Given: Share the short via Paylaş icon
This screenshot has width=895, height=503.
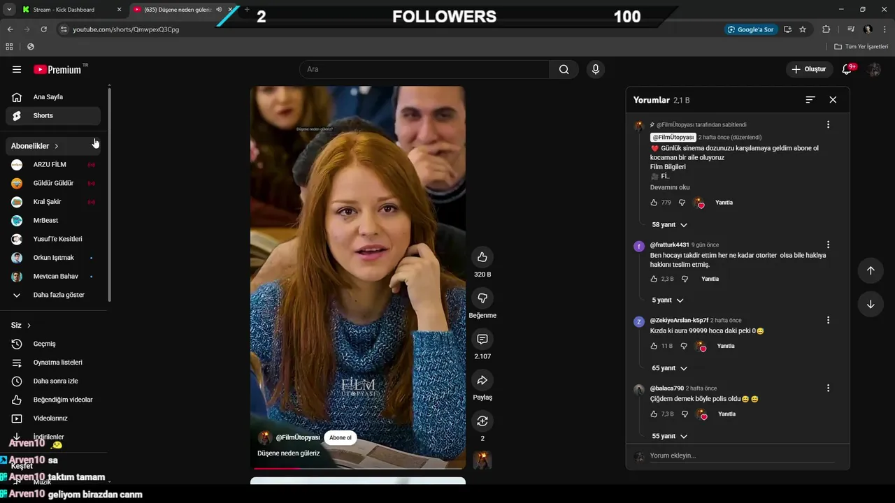Looking at the screenshot, I should pyautogui.click(x=482, y=380).
